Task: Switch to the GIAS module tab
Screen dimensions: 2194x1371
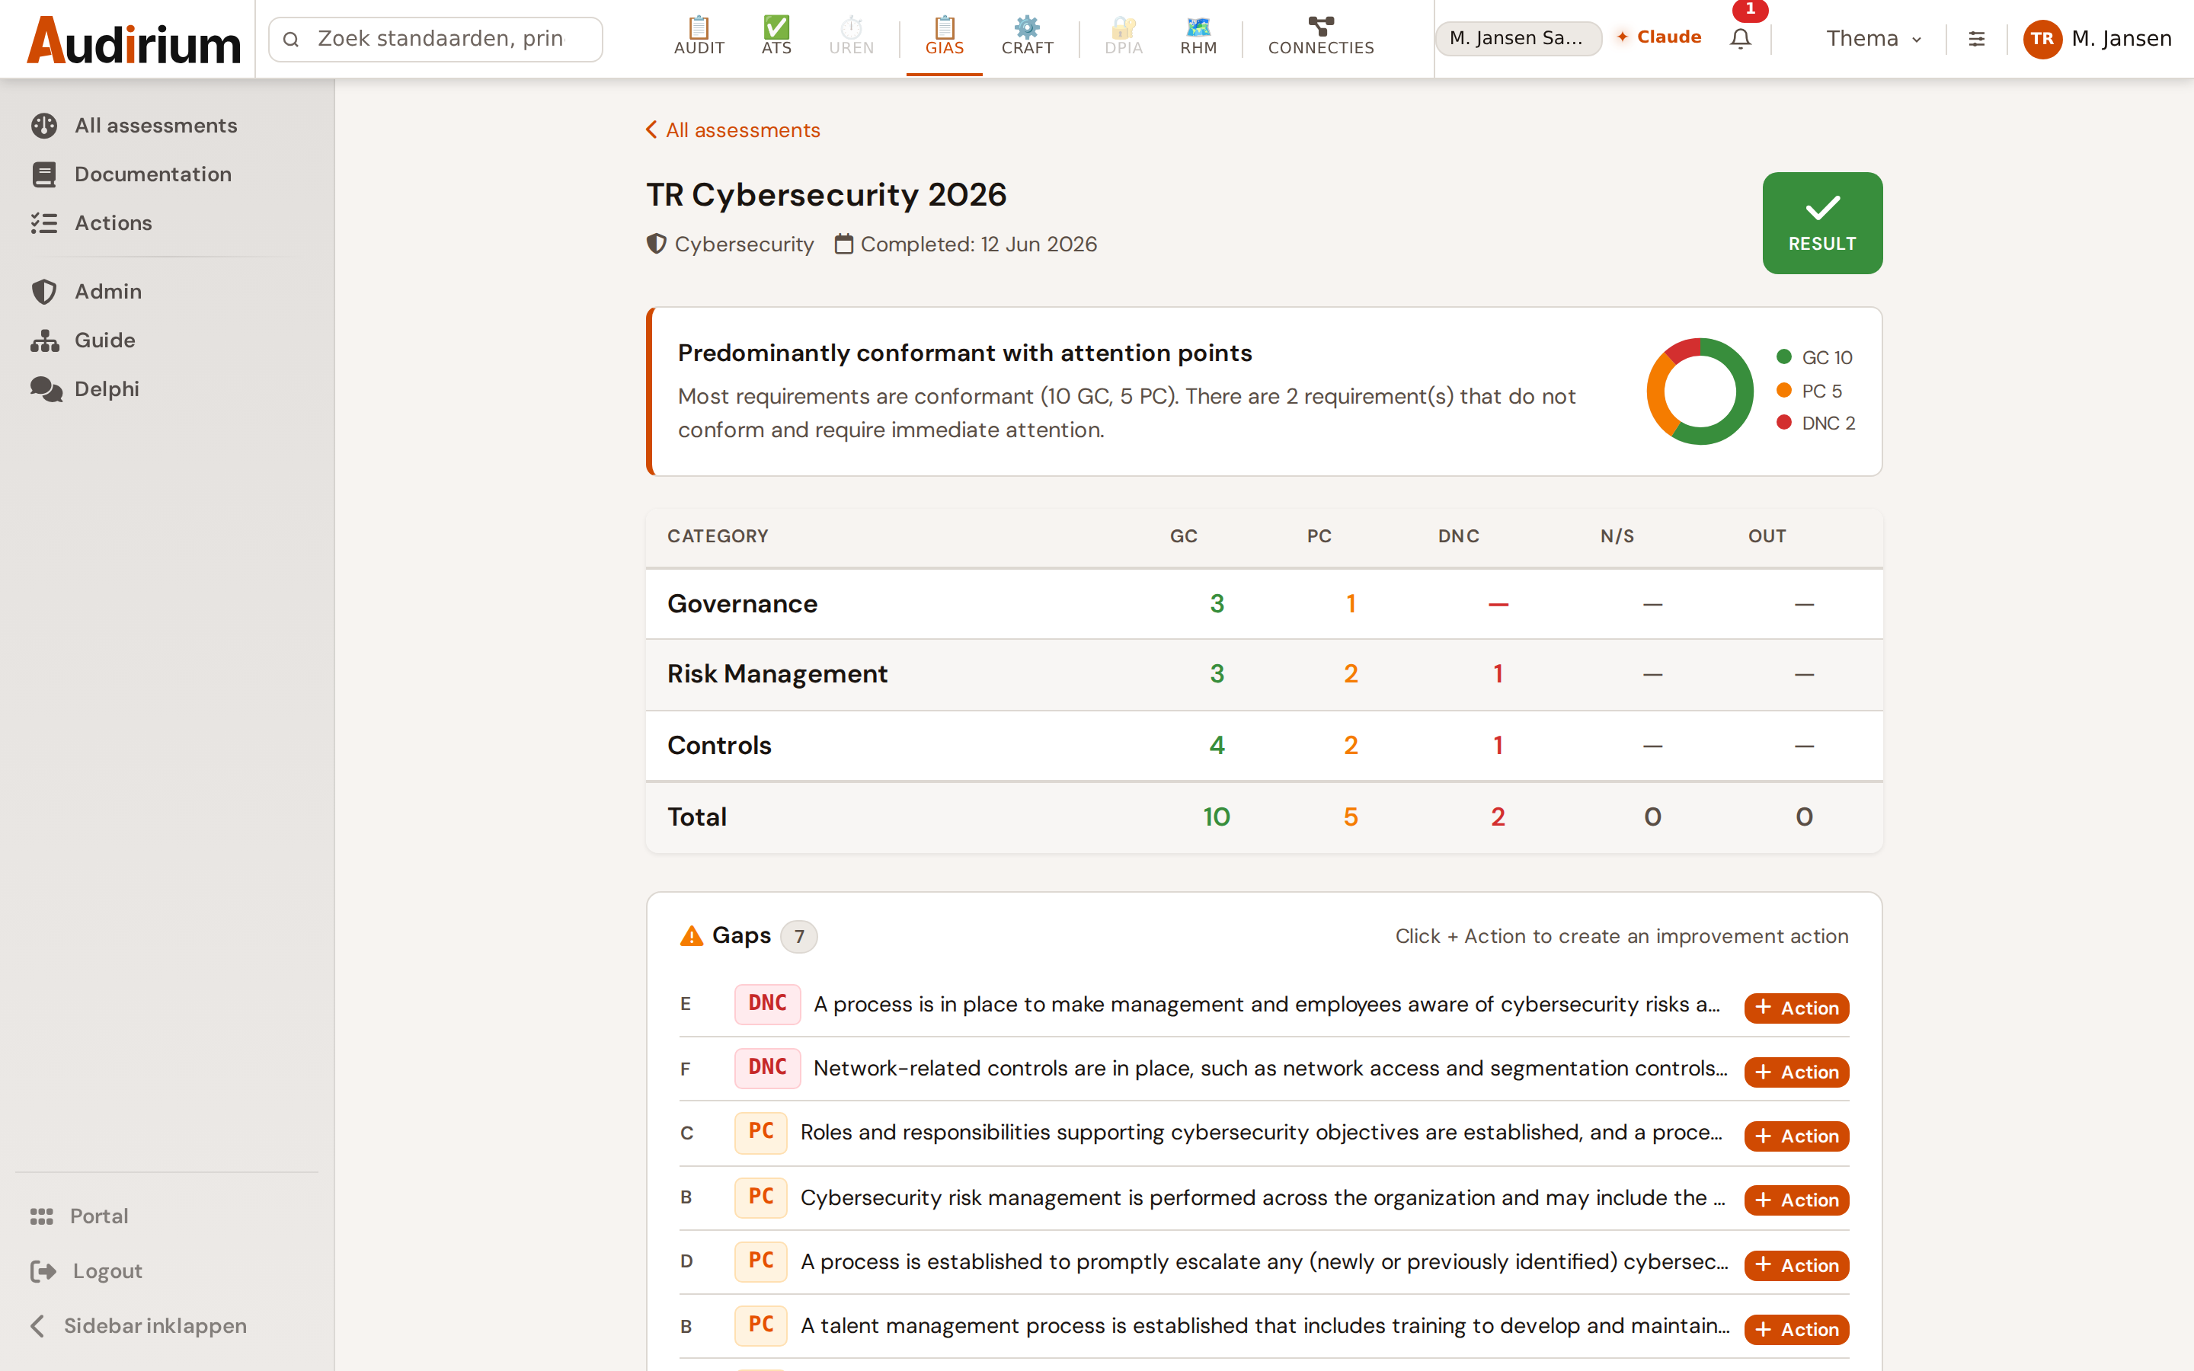Action: click(x=944, y=37)
